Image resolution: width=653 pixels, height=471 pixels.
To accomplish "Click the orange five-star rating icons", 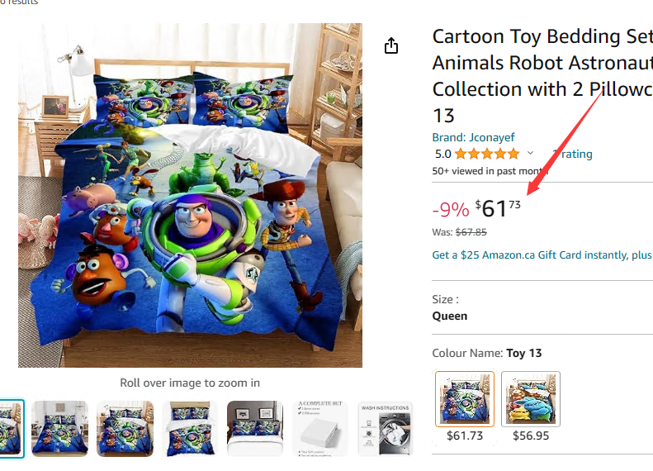I will 486,154.
